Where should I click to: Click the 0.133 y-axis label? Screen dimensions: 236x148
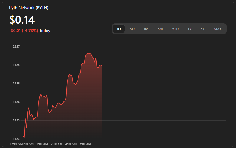click(x=16, y=120)
